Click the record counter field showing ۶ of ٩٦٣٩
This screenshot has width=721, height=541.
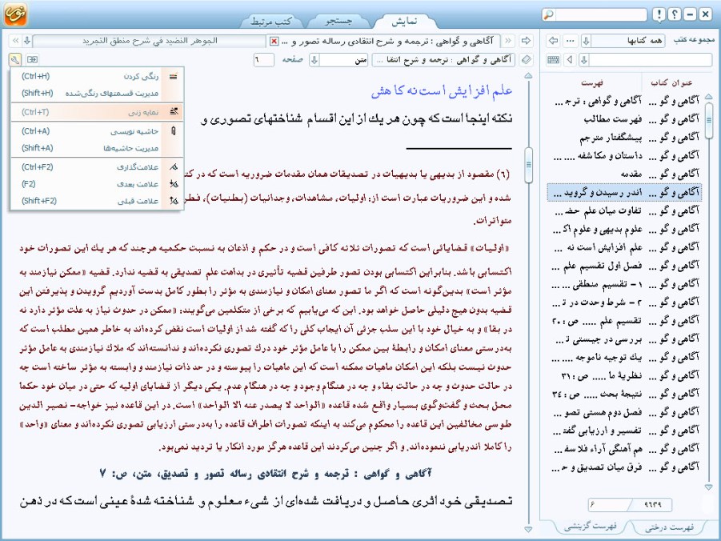point(630,505)
